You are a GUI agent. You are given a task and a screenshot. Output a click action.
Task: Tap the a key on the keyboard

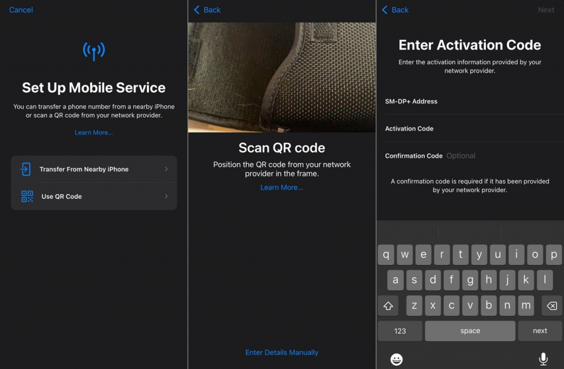pos(395,280)
